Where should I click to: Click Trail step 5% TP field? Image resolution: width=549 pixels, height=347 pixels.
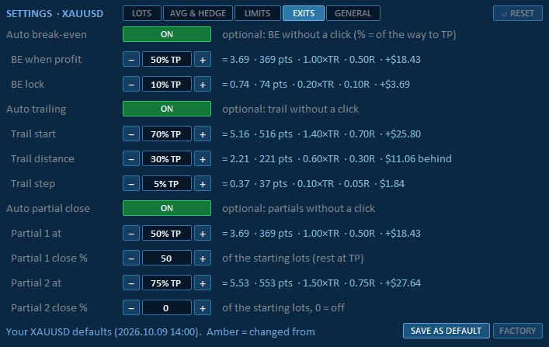(x=167, y=183)
